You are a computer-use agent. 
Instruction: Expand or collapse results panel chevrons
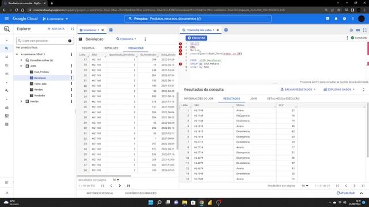[363, 90]
